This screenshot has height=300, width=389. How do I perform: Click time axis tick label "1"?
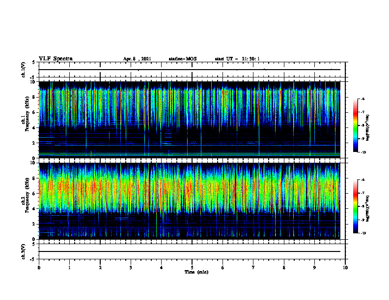tap(69, 268)
